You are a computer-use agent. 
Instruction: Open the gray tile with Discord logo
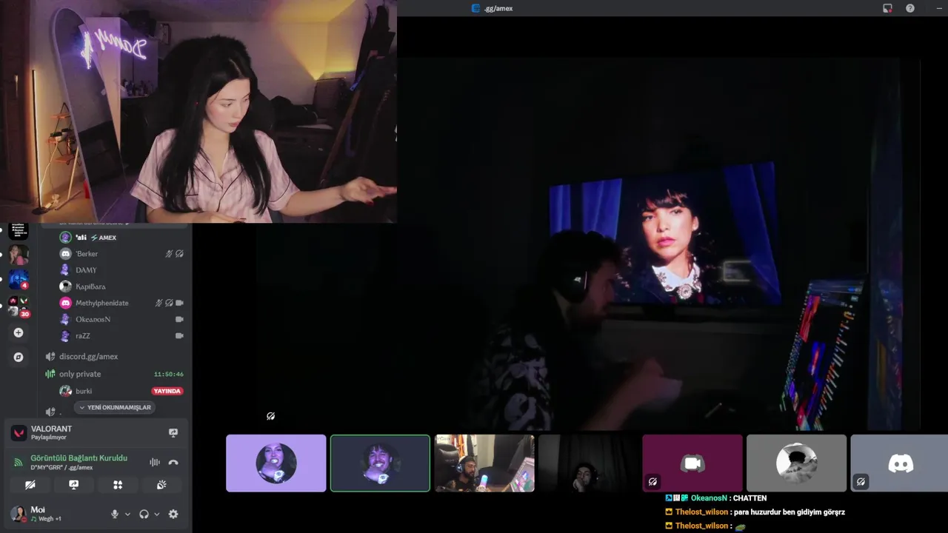[x=899, y=463]
